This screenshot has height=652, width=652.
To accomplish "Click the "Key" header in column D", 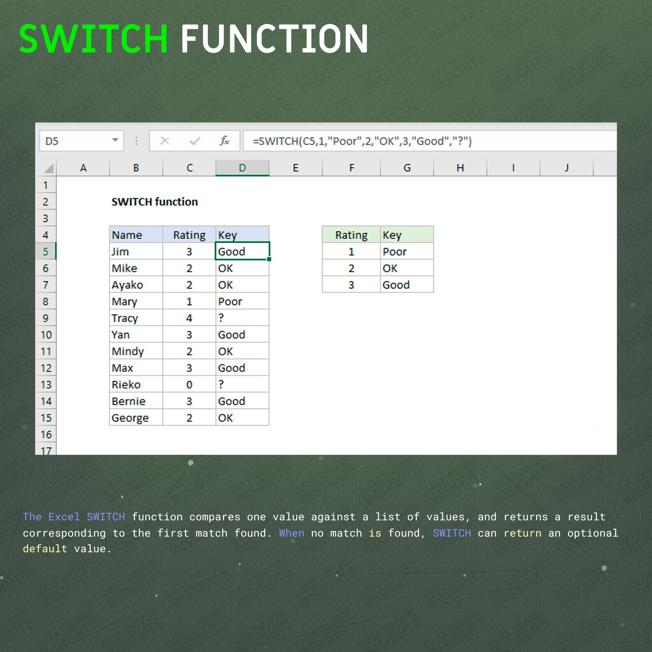I will (242, 235).
